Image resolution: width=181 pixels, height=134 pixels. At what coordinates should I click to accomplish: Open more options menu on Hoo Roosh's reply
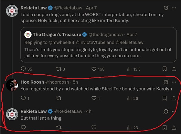(x=174, y=82)
